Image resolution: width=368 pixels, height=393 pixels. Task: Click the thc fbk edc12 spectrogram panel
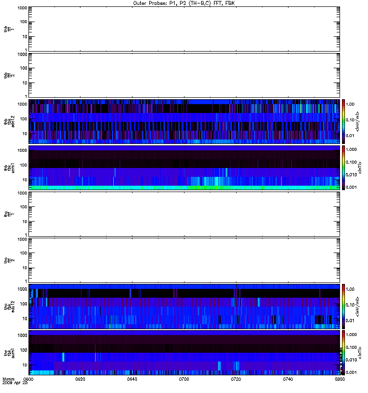(x=184, y=307)
